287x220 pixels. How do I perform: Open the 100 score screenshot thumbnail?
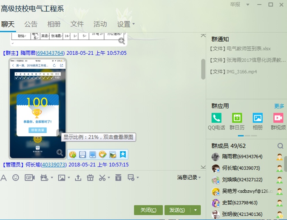pos(37,108)
